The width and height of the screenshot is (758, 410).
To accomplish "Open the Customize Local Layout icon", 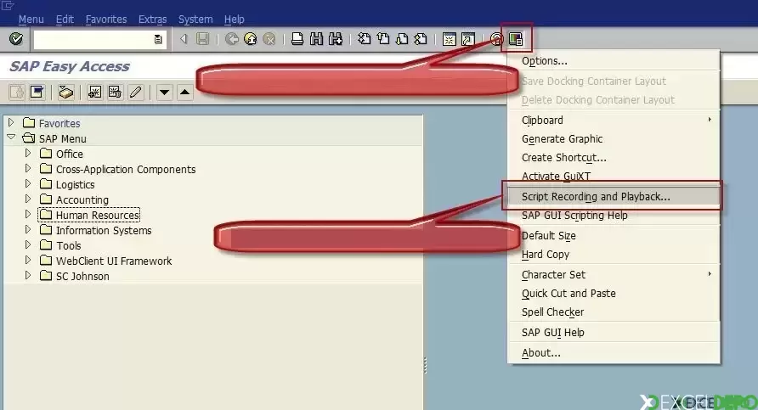I will tap(516, 39).
